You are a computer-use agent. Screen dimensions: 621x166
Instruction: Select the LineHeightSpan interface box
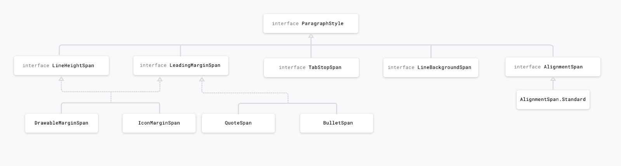[x=61, y=66]
